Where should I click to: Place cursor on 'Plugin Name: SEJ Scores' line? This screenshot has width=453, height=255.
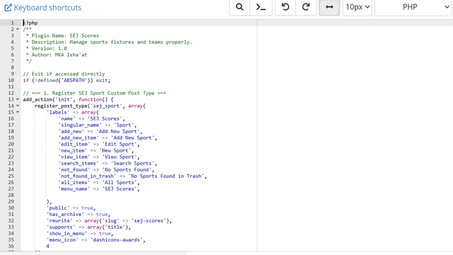[65, 35]
